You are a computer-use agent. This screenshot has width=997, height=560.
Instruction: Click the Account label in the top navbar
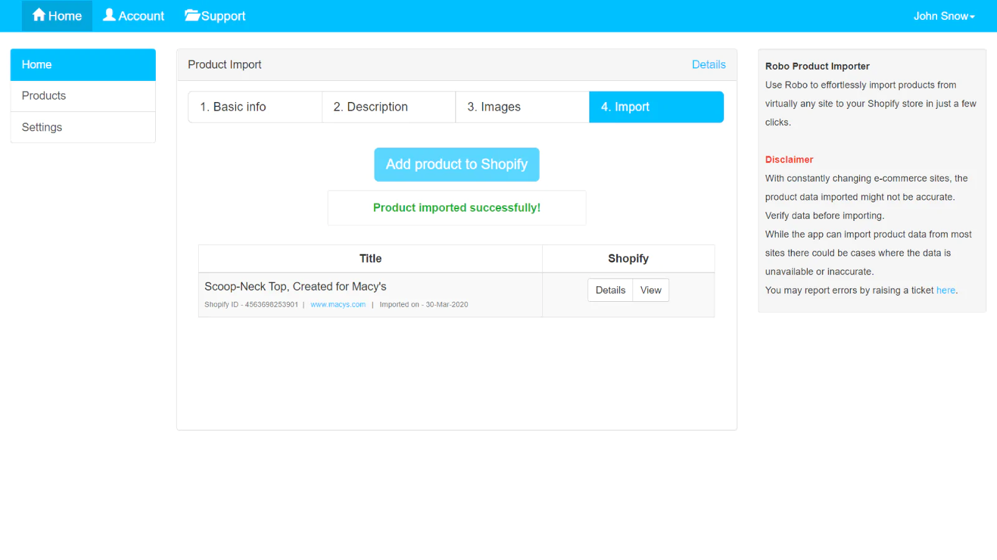[x=141, y=16]
